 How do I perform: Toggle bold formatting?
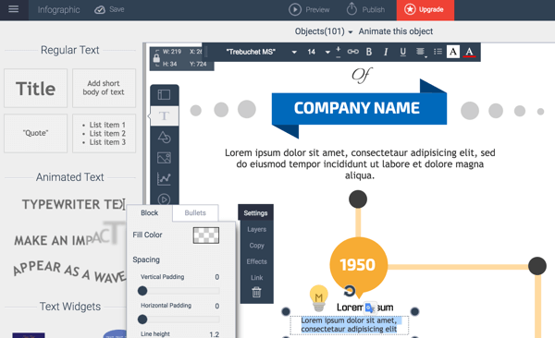tap(369, 52)
